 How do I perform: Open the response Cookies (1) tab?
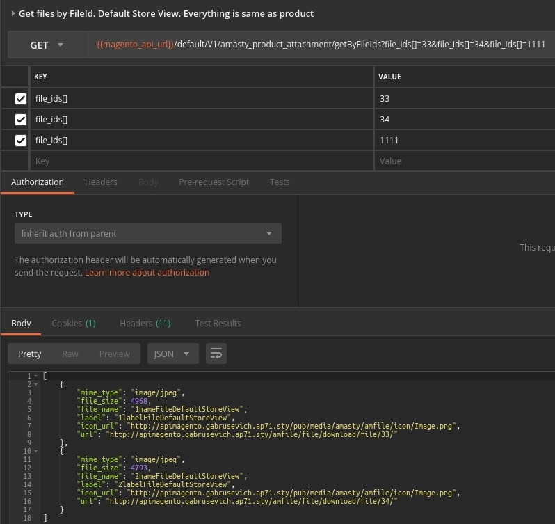coord(74,323)
